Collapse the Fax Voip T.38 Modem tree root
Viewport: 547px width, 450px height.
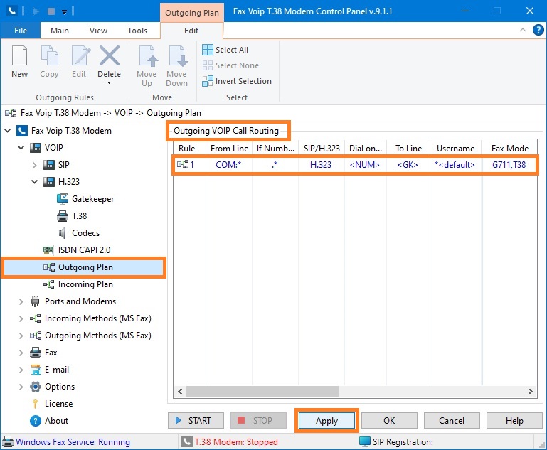7,131
